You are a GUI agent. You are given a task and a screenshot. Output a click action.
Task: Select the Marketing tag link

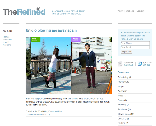point(7,45)
